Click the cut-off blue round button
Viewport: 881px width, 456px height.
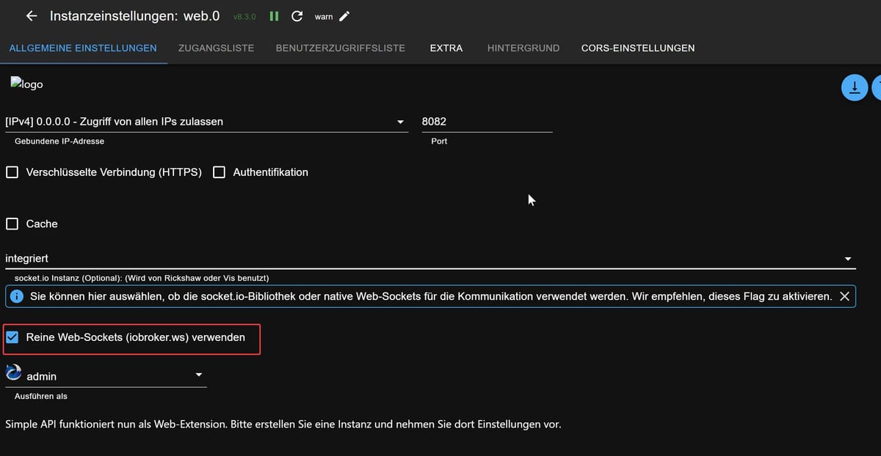877,87
